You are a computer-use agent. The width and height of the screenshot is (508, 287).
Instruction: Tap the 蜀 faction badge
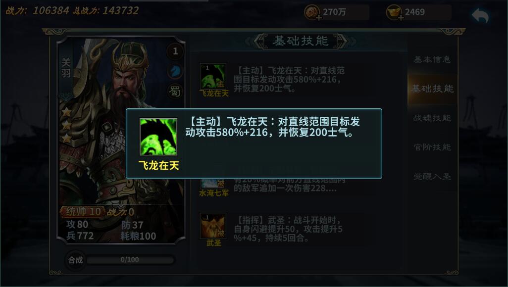click(x=175, y=92)
